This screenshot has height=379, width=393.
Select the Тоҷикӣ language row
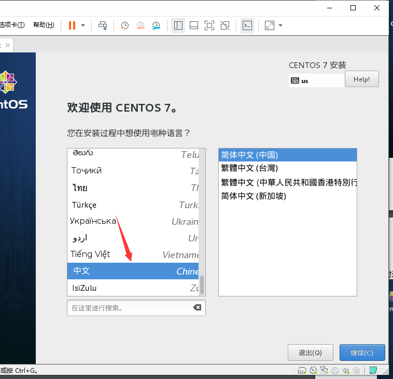[133, 171]
